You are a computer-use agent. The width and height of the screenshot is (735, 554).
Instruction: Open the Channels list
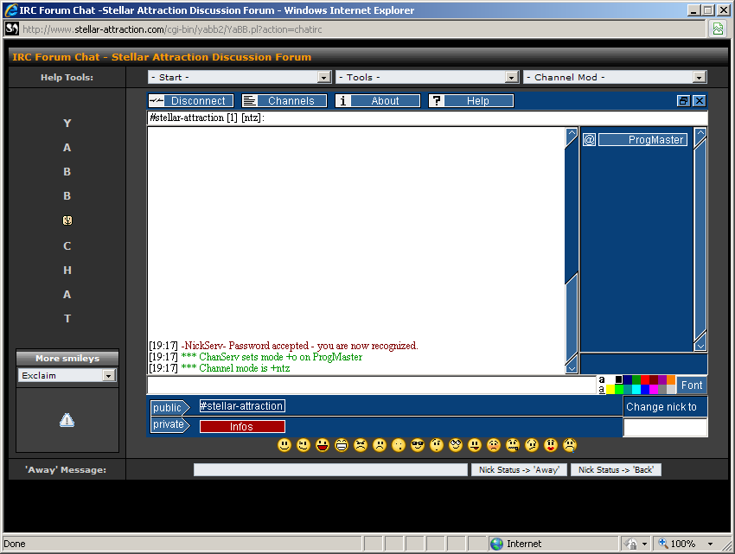tap(284, 101)
